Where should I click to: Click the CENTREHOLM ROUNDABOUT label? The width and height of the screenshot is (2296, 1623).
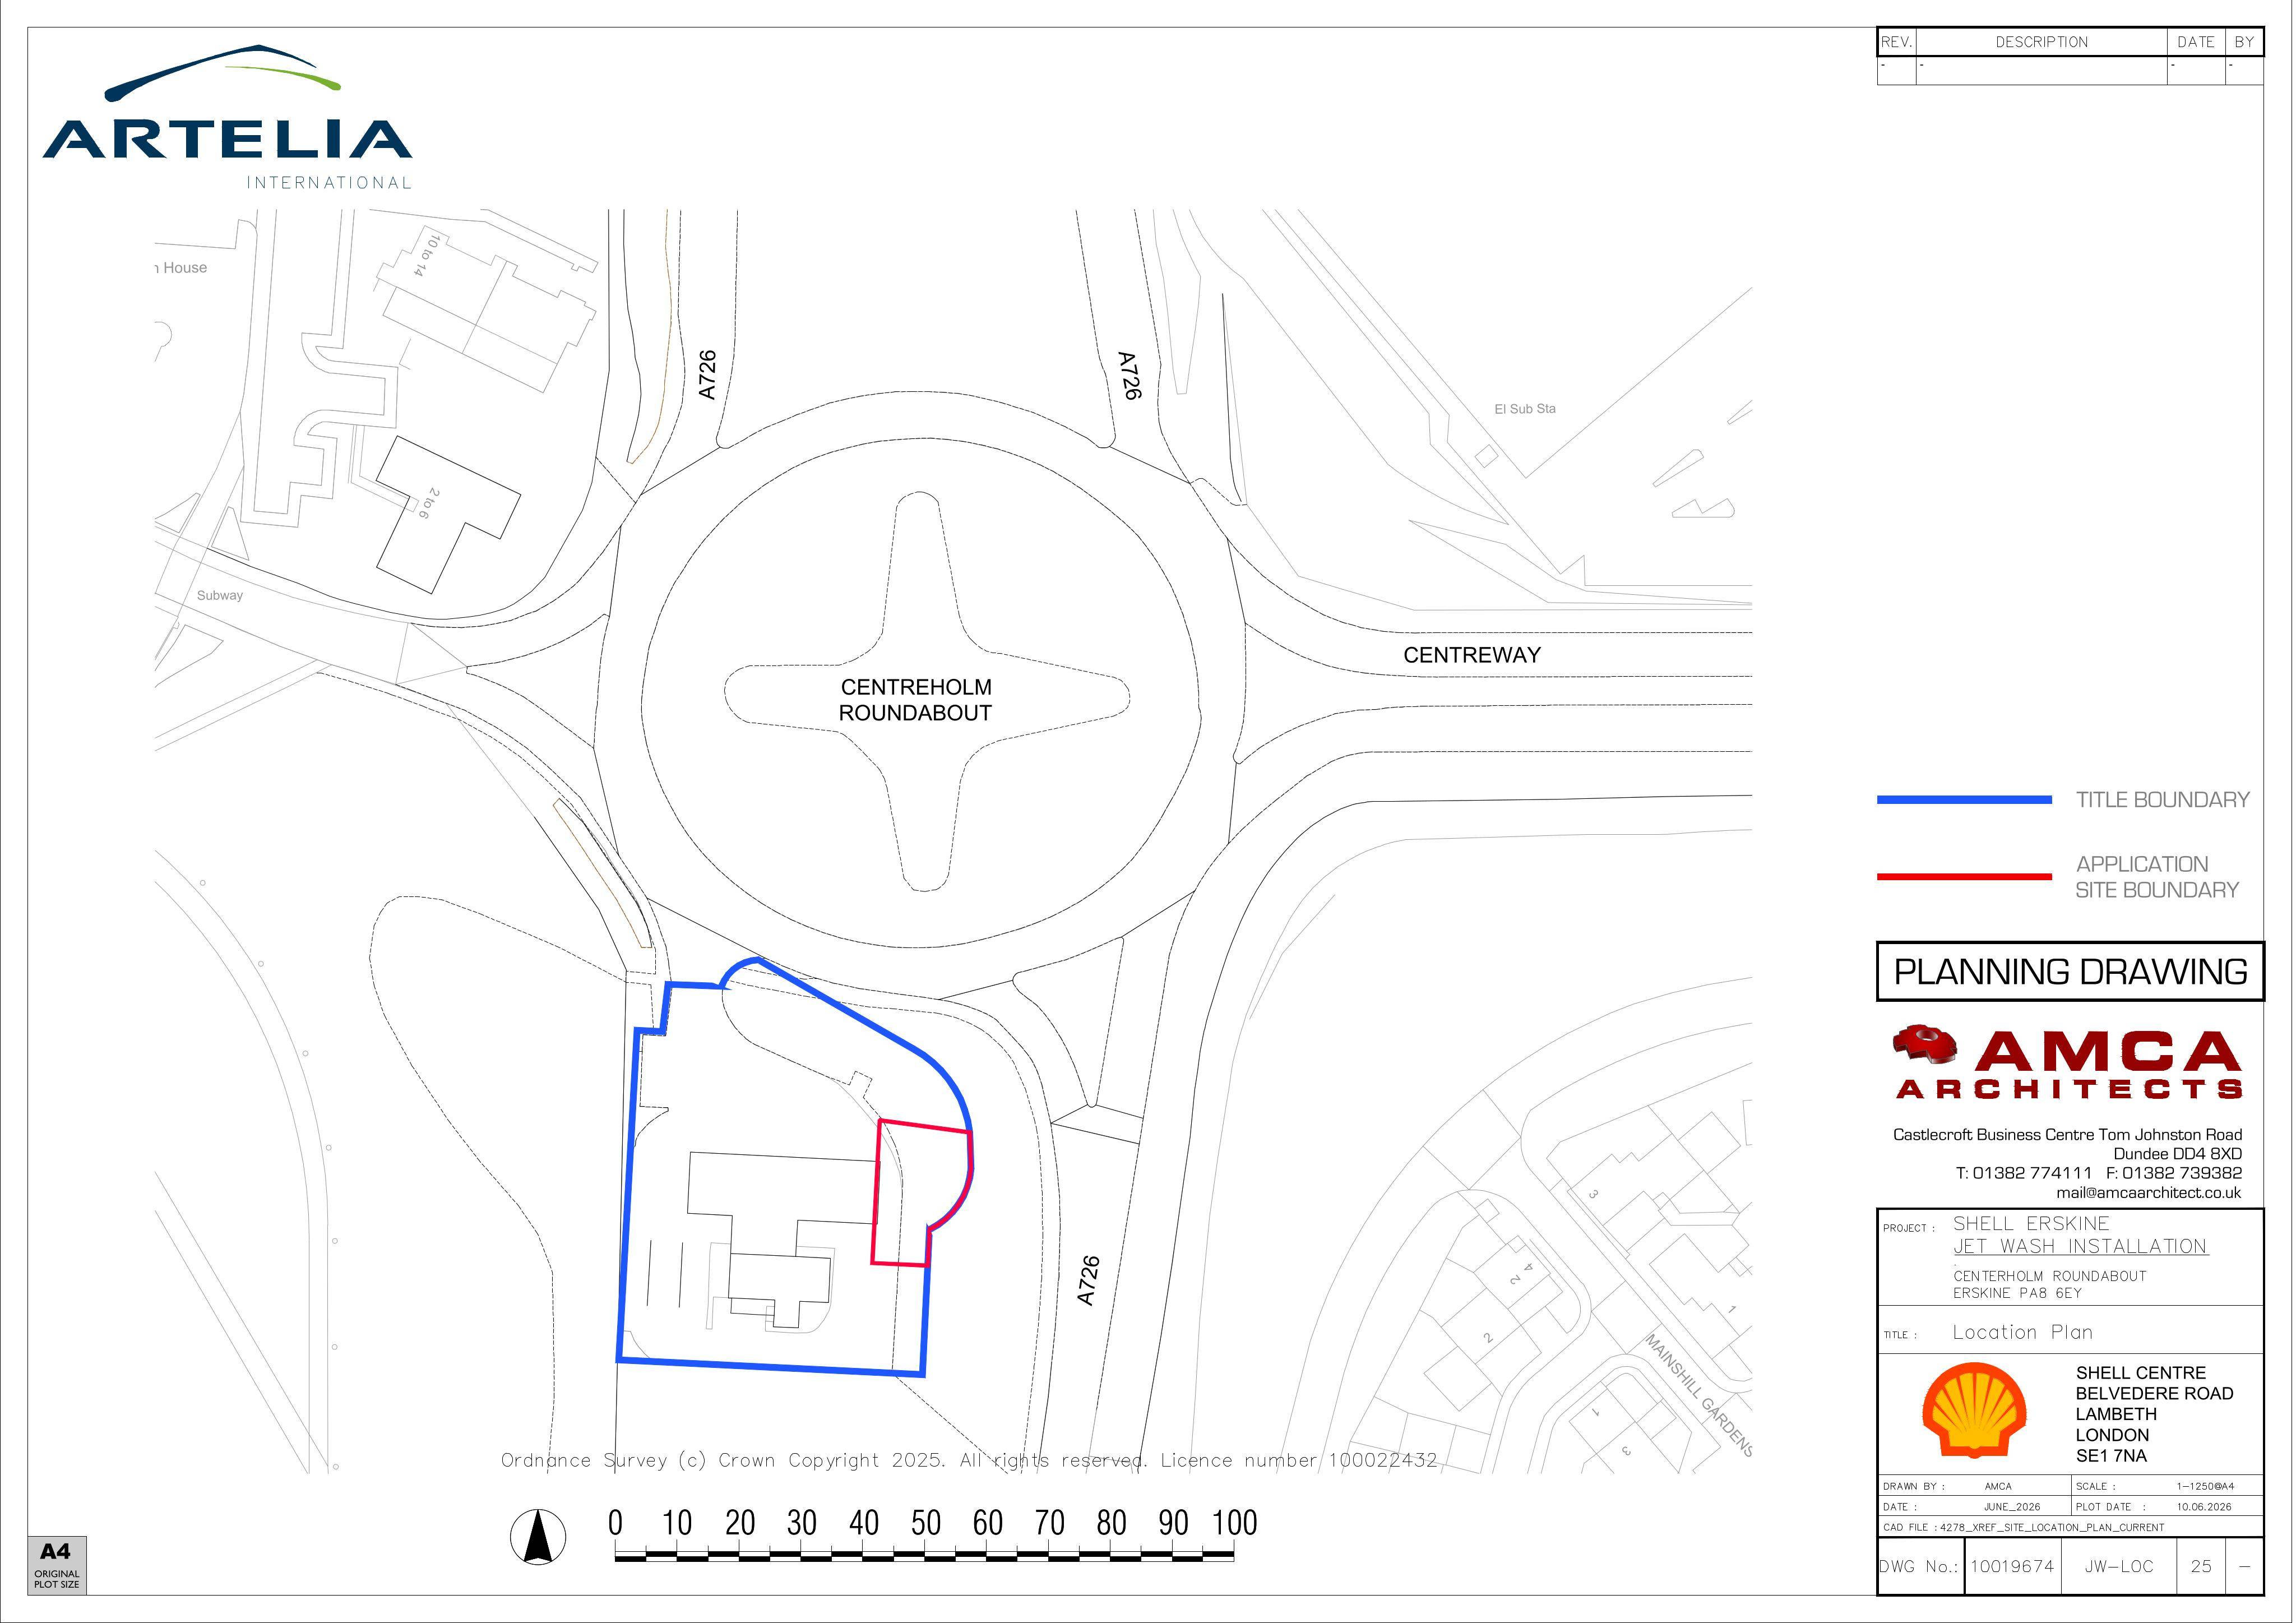tap(915, 700)
